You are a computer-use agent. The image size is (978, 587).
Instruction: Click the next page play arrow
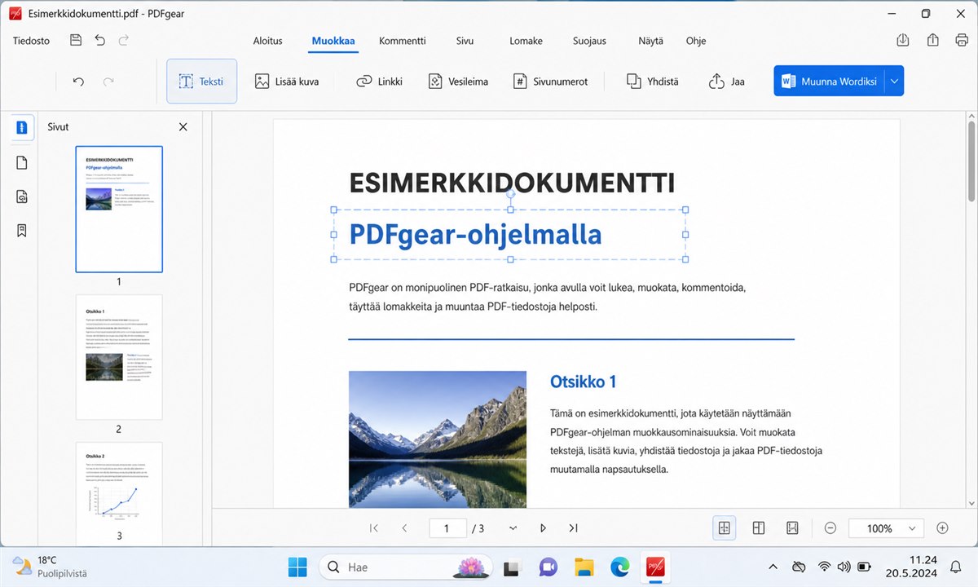543,528
